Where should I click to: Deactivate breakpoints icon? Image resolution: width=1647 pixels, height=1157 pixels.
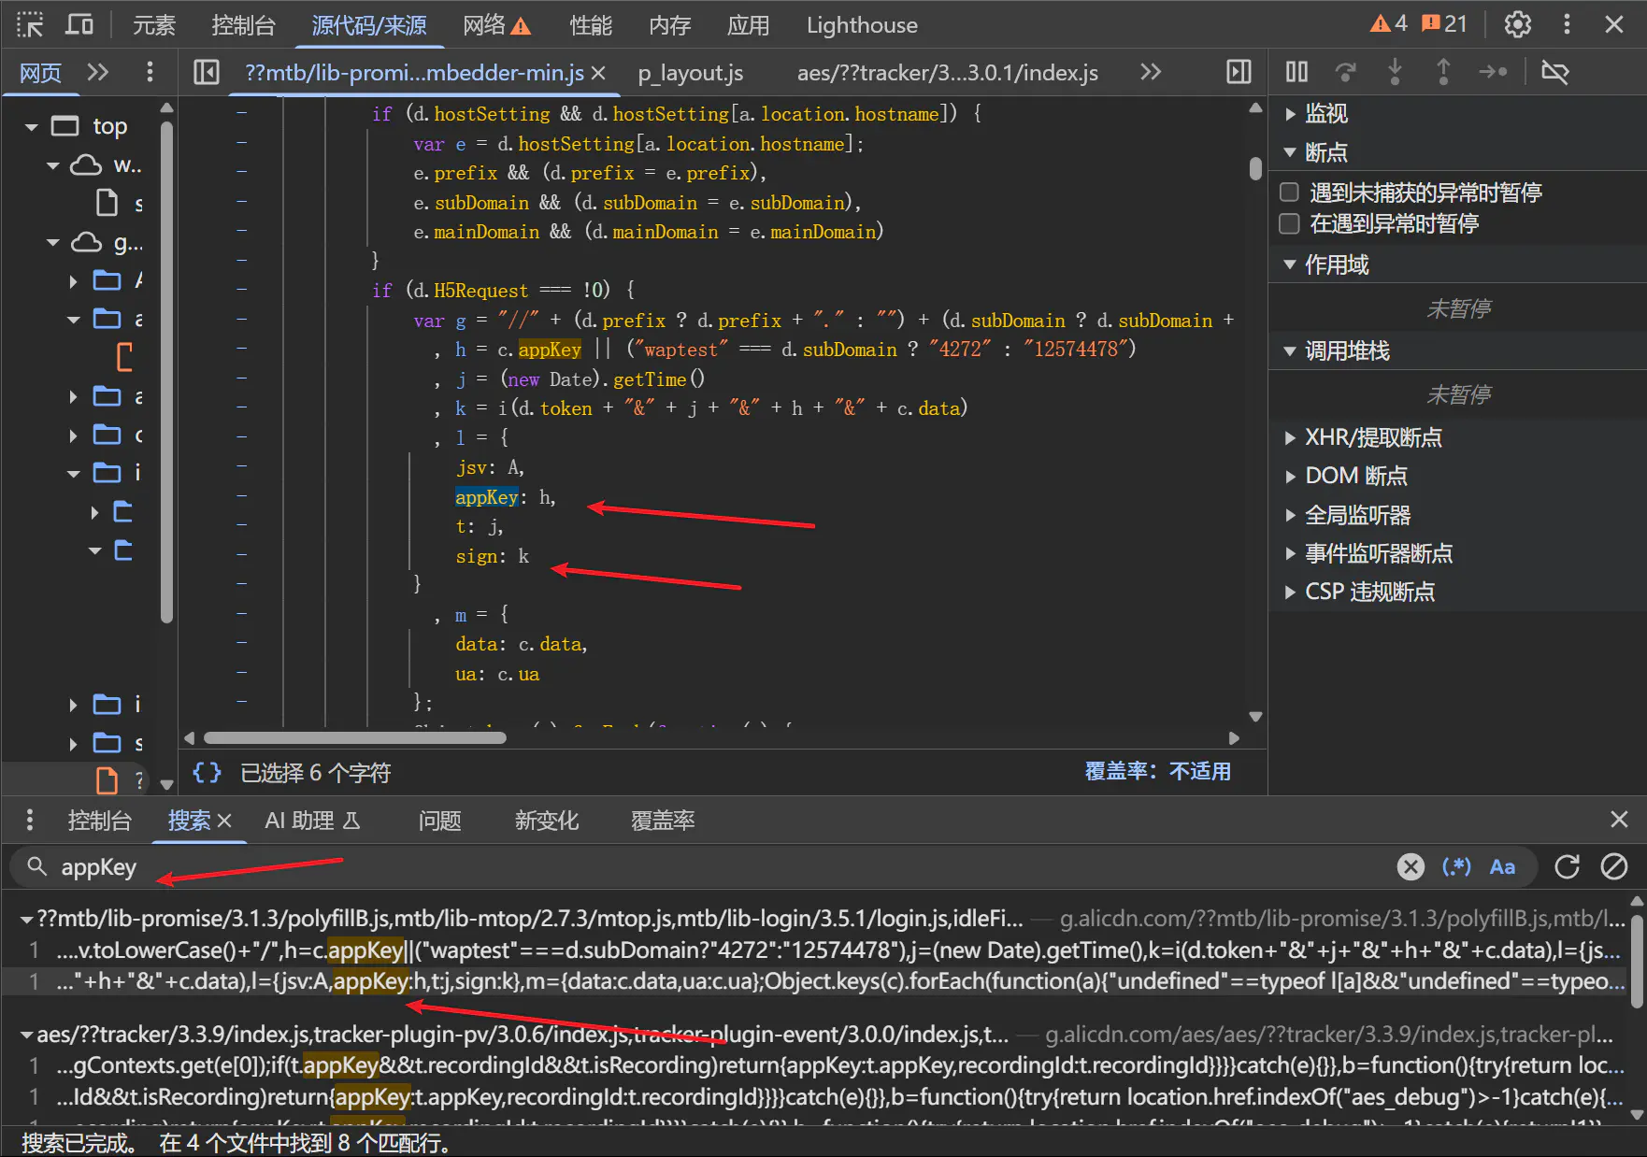point(1554,72)
